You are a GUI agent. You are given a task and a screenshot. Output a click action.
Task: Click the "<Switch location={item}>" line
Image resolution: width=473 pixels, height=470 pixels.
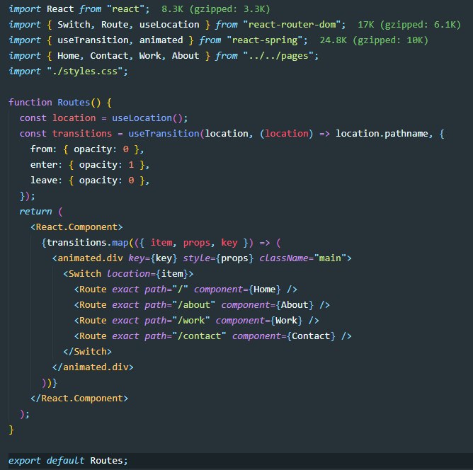pyautogui.click(x=128, y=274)
